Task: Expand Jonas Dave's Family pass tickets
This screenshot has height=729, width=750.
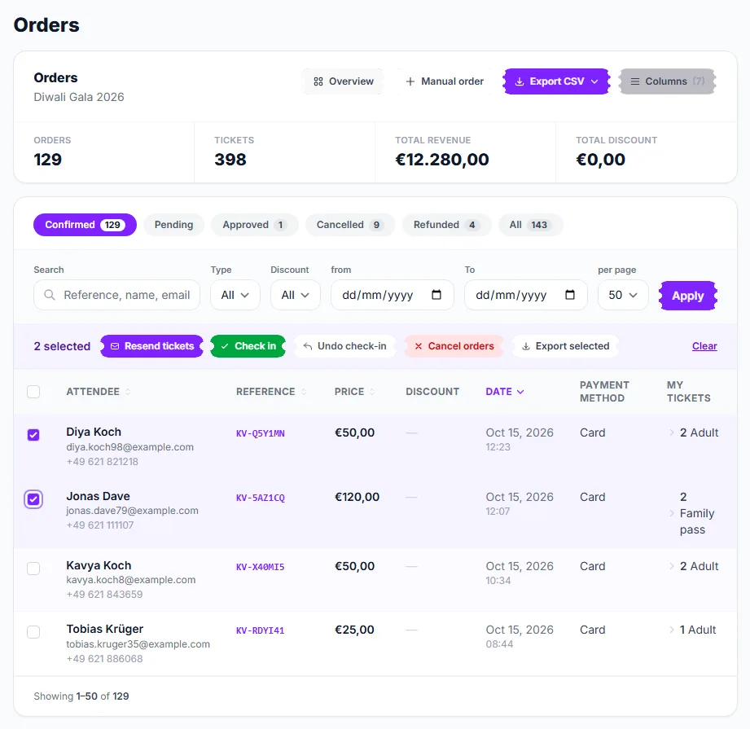Action: pos(672,513)
